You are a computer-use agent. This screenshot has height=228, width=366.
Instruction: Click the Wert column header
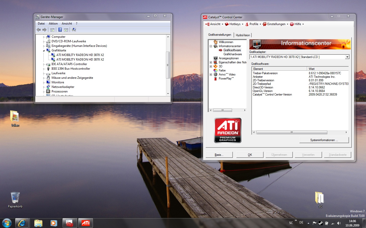pyautogui.click(x=328, y=69)
